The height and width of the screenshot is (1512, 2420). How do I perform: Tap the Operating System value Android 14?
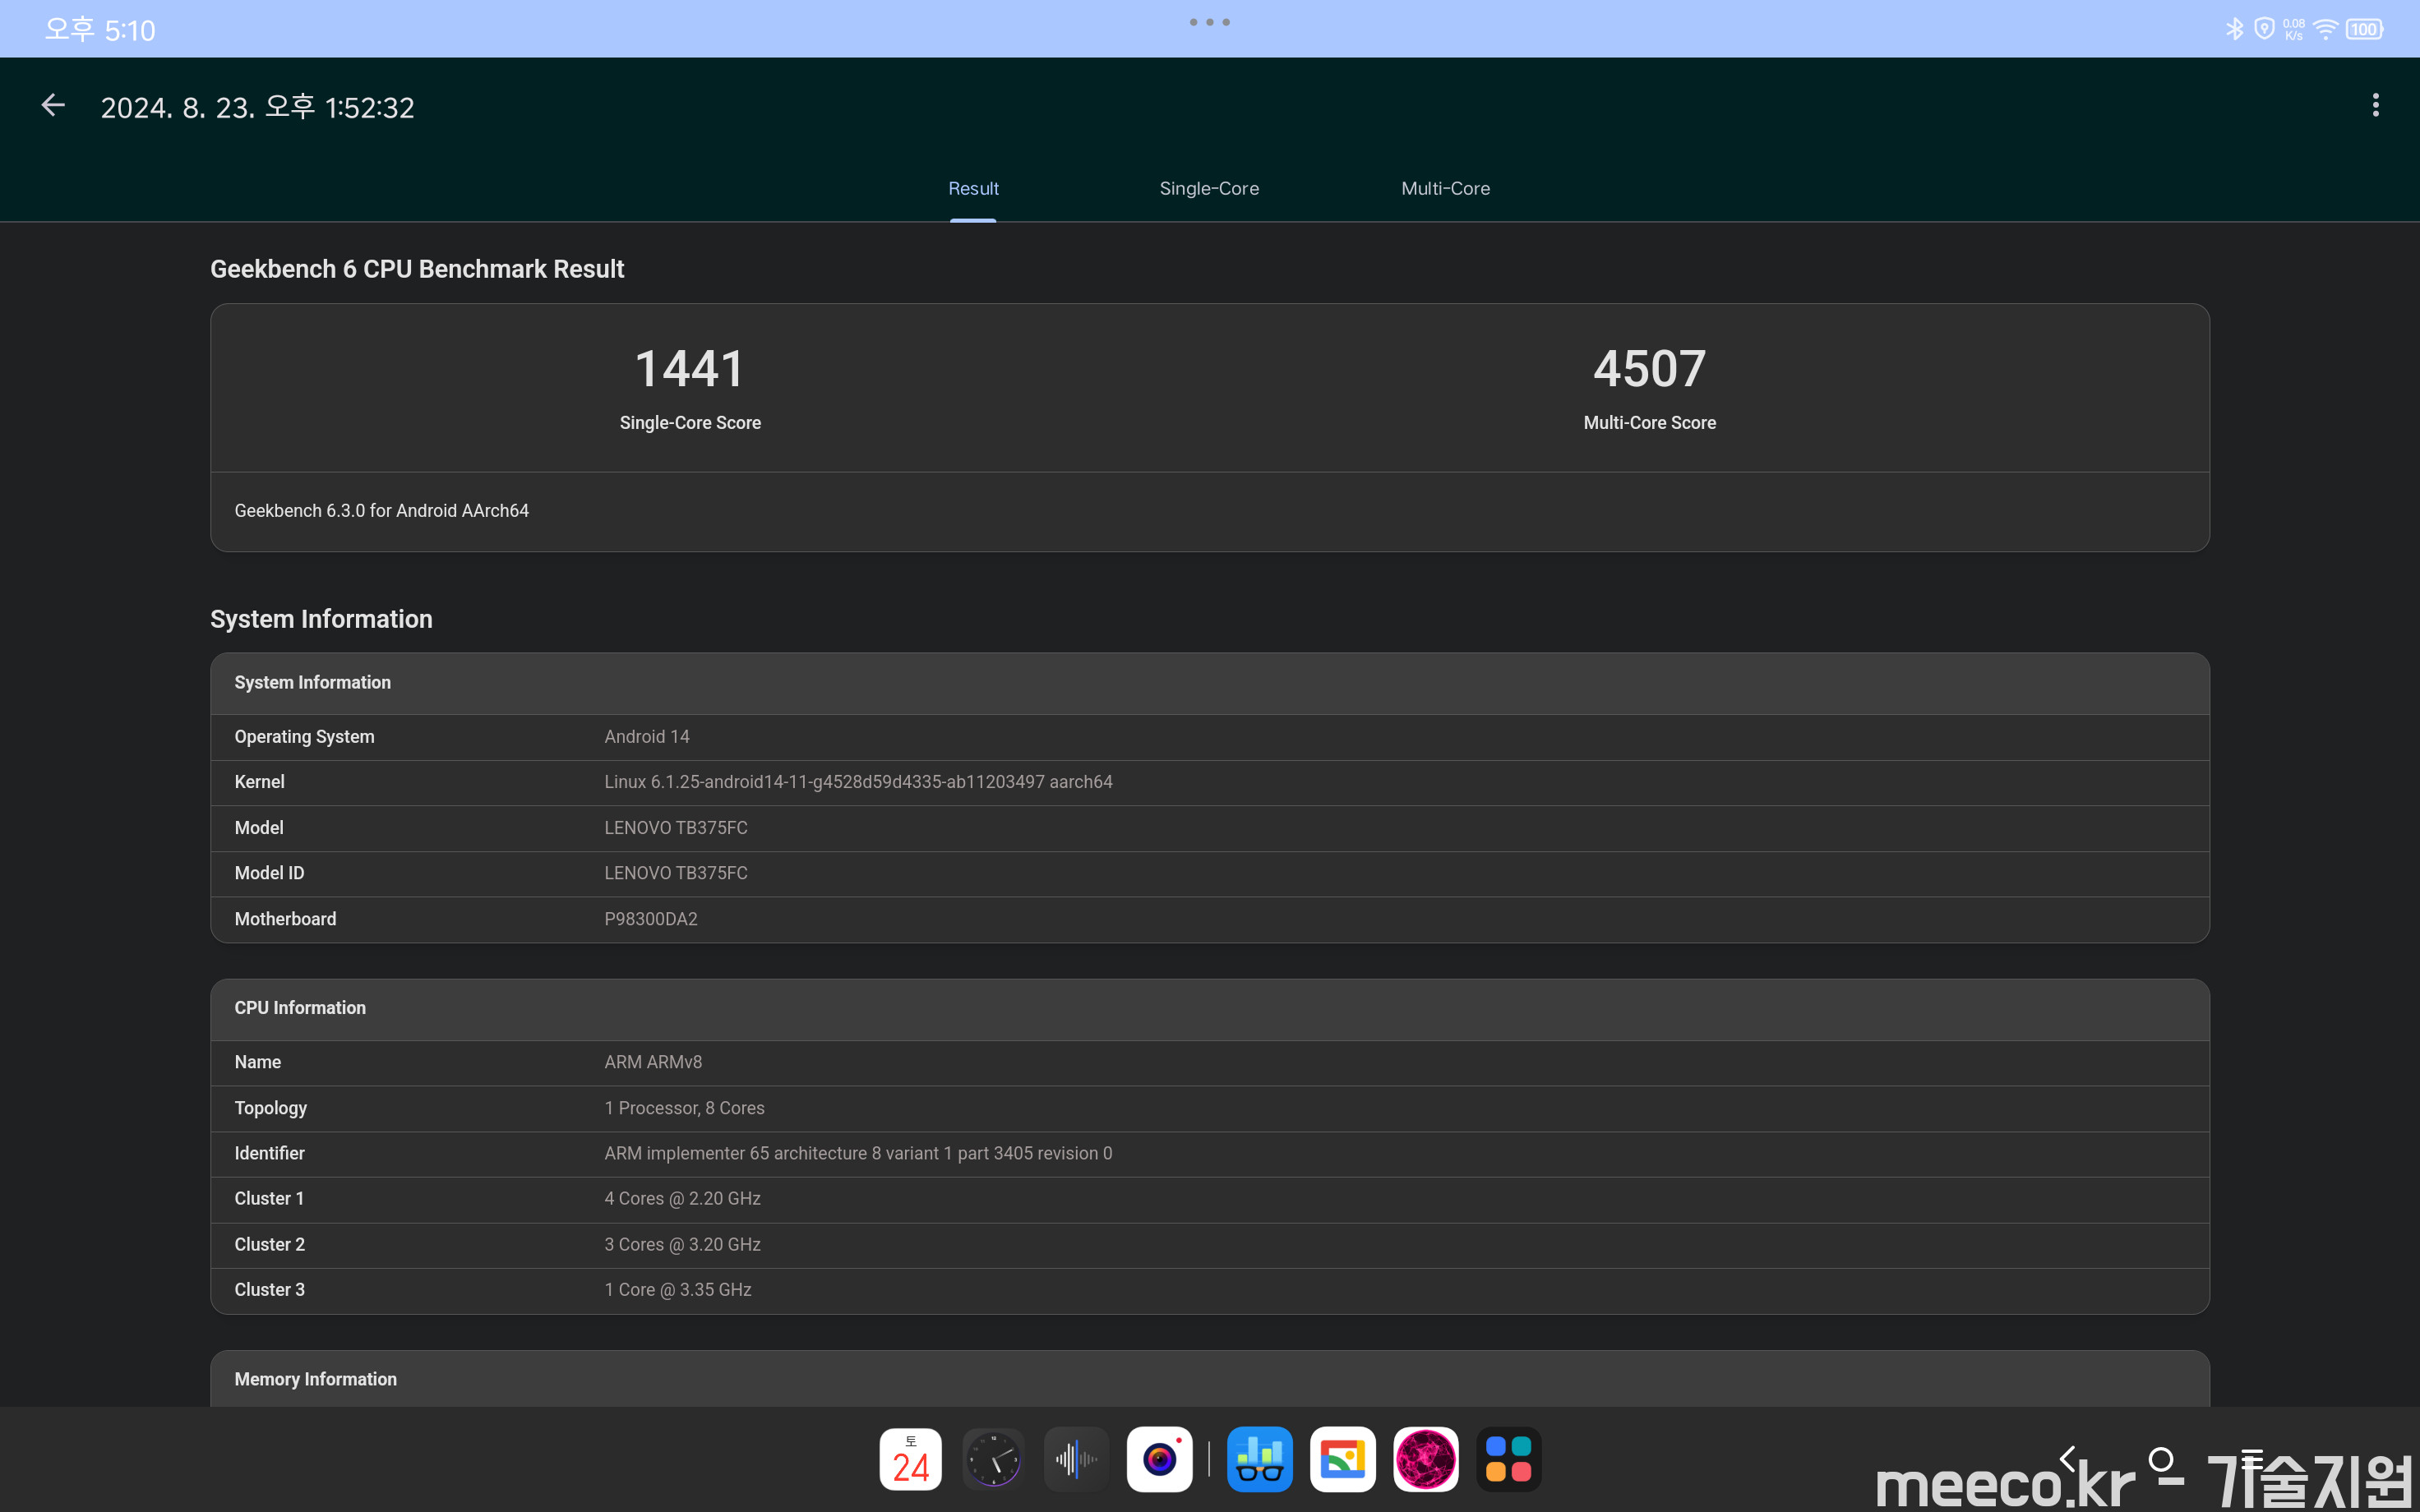pyautogui.click(x=646, y=737)
